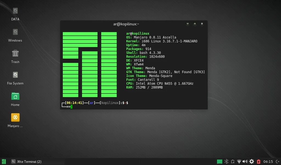281x165 pixels.
Task: Mute sound via the speaker icon
Action: point(245,161)
